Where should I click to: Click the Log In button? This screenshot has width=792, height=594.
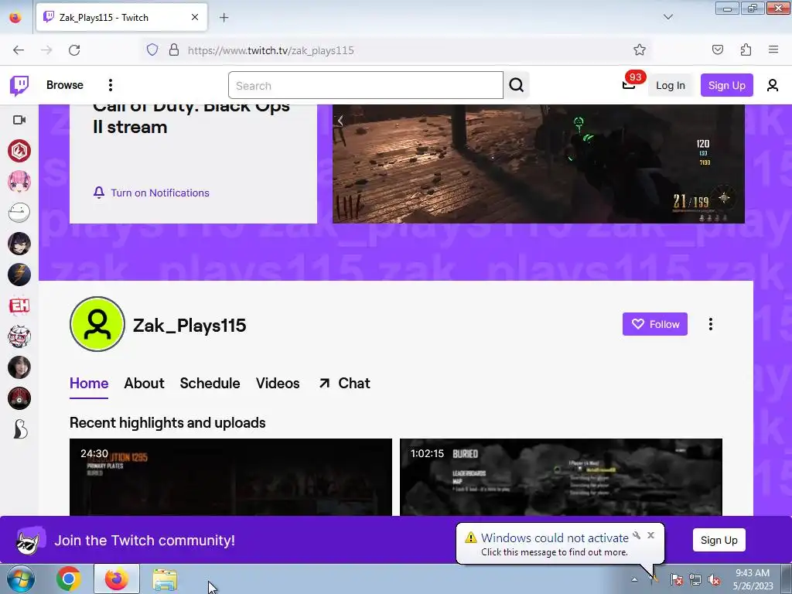click(671, 85)
